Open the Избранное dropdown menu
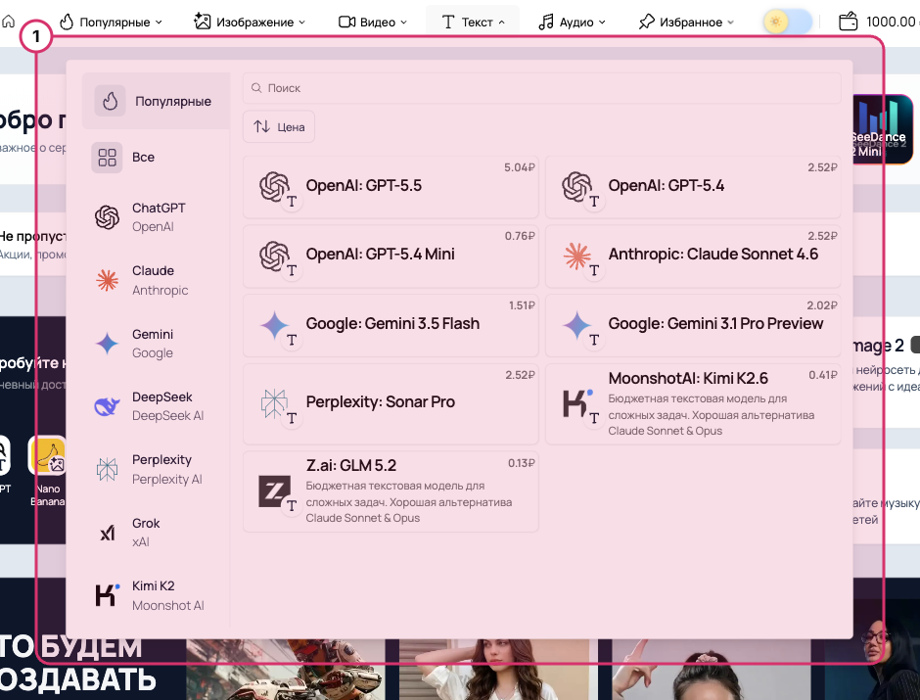 click(686, 23)
